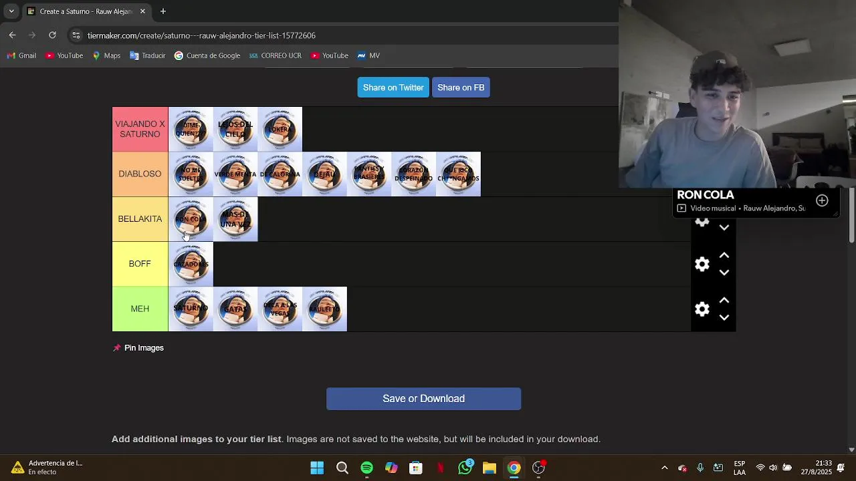Open Copilot from the taskbar
The image size is (856, 481).
click(x=391, y=468)
